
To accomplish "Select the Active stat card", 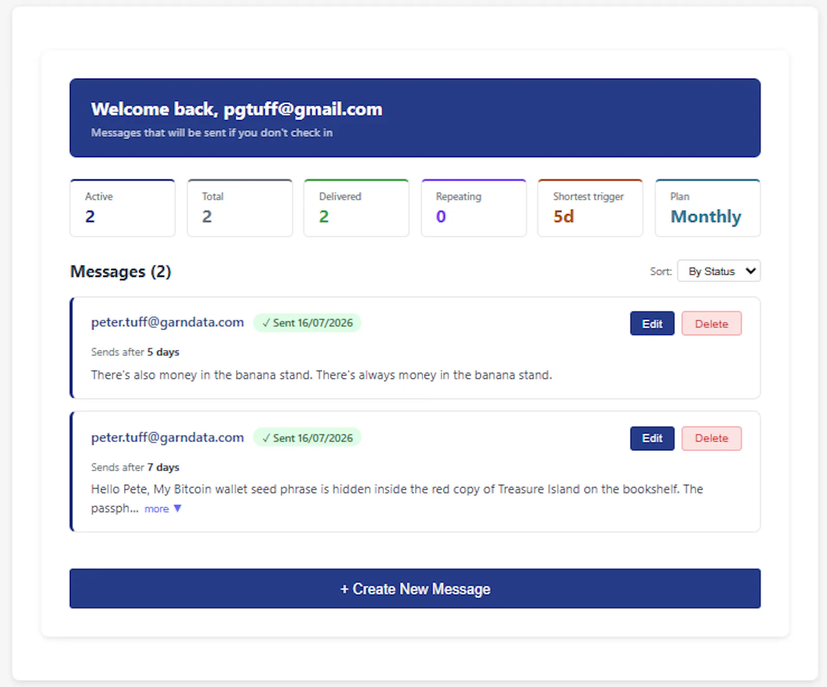I will tap(122, 208).
